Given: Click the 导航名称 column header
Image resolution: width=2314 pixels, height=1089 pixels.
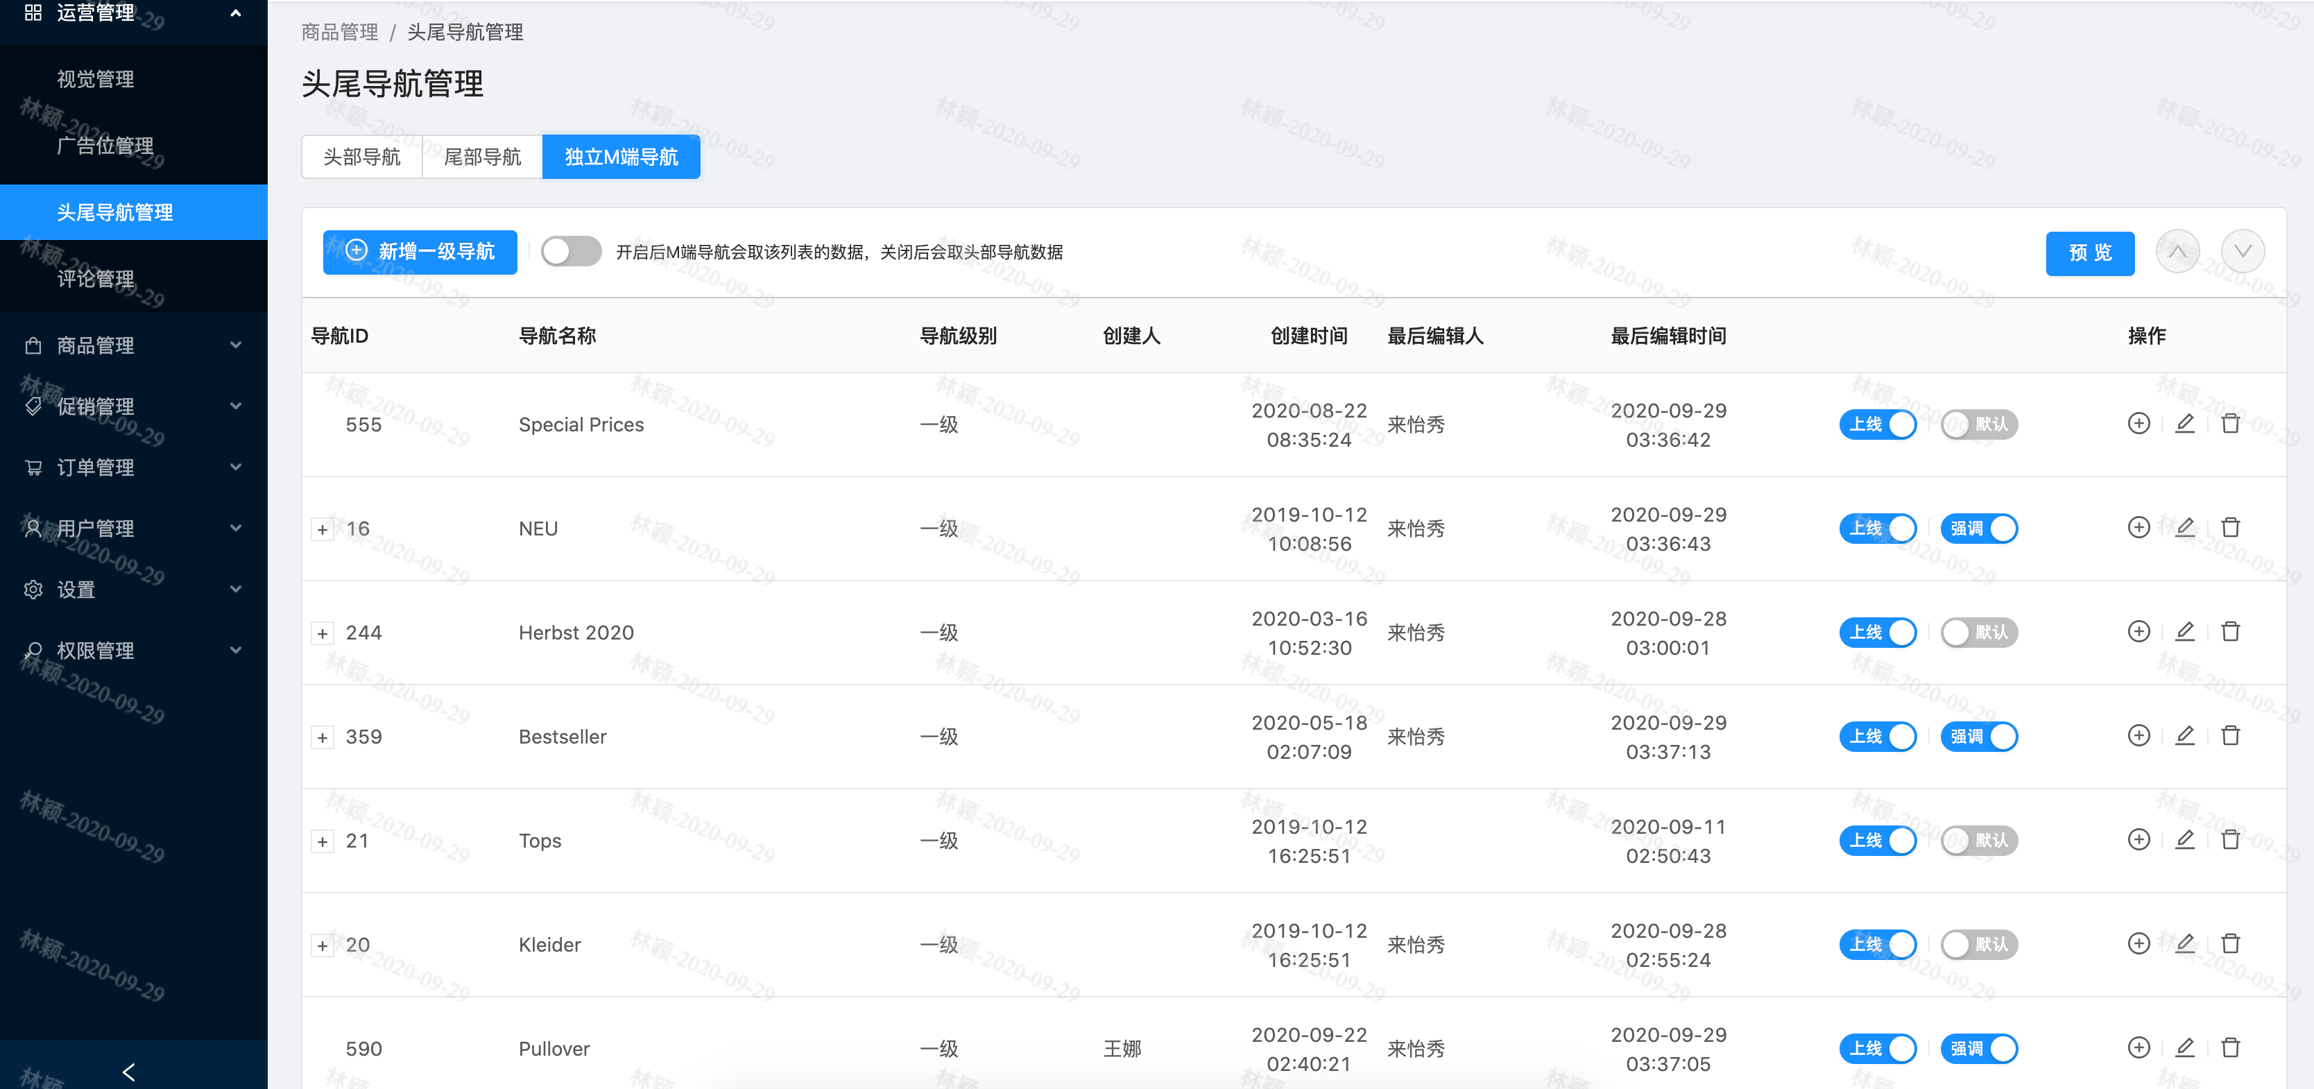Looking at the screenshot, I should click(557, 336).
